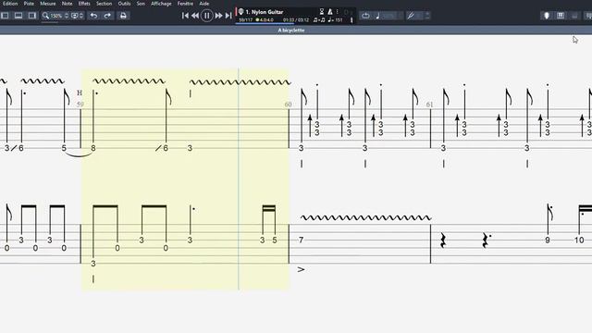Screen dimensions: 592x333
Task: Select fret 9 note in lower staff
Action: pyautogui.click(x=548, y=240)
